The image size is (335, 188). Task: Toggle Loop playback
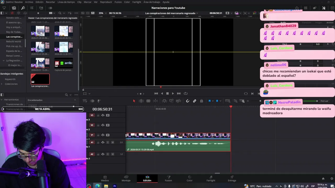pyautogui.click(x=186, y=93)
